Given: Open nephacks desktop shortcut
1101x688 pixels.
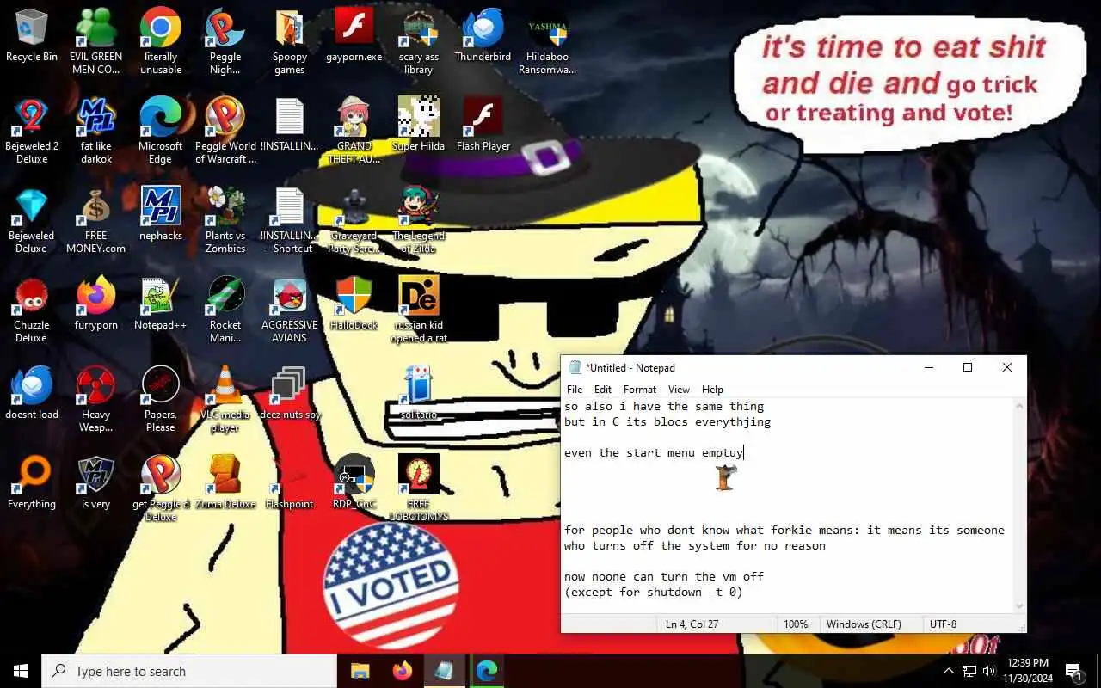Looking at the screenshot, I should pos(161,215).
